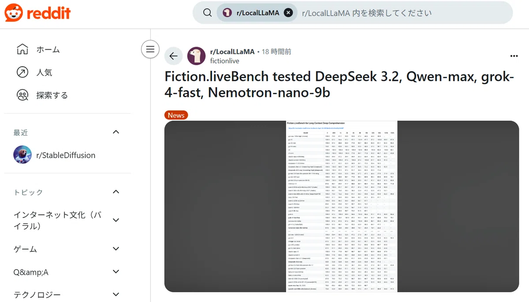Collapse the sidebar with the hamburger button
The width and height of the screenshot is (529, 302).
click(150, 49)
